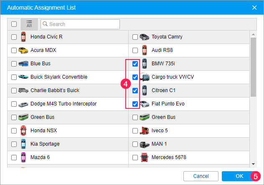
Task: Check the right Green Bus checkbox
Action: 135,117
